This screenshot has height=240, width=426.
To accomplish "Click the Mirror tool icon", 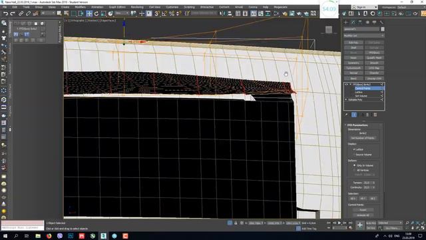I will 222,13.
